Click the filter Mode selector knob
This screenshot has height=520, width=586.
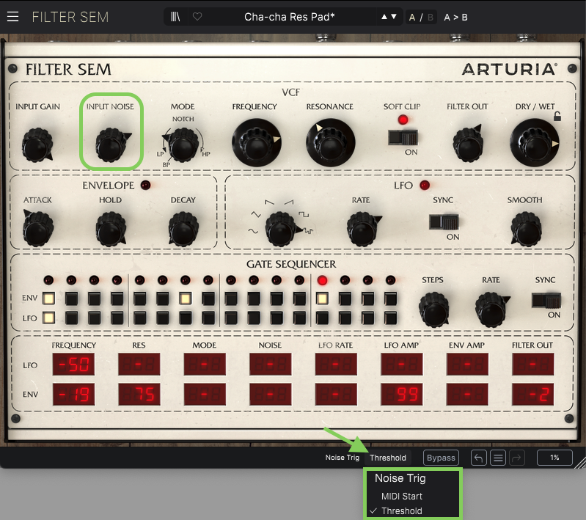[x=183, y=145]
